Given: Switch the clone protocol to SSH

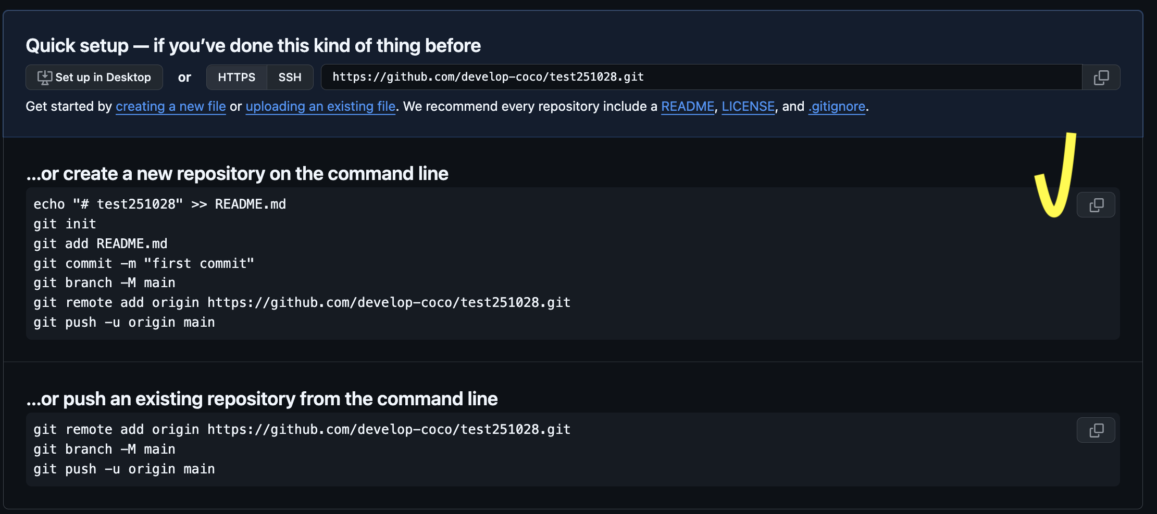Looking at the screenshot, I should point(290,77).
